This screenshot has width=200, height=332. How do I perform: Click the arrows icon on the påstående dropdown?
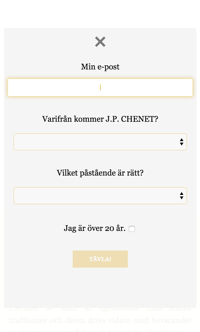tap(182, 196)
